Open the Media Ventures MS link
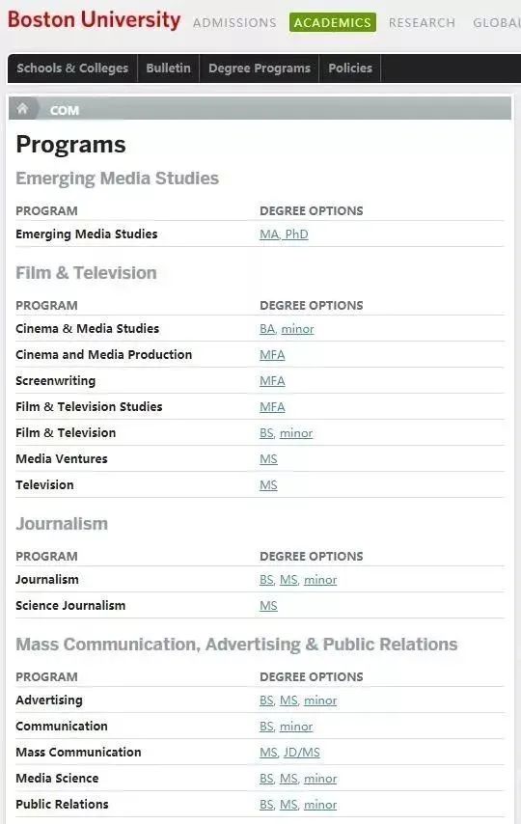 pos(268,459)
